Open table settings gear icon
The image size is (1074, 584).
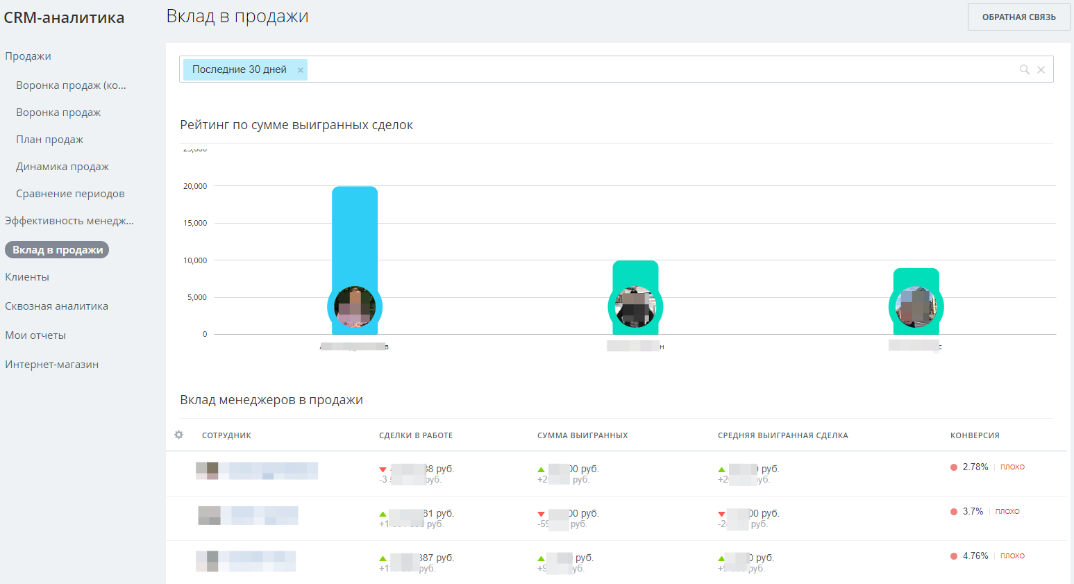[x=178, y=435]
